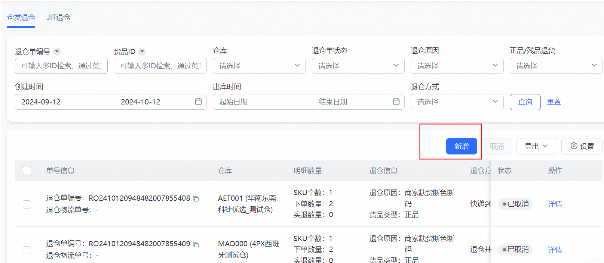The image size is (604, 263).
Task: Click the blue 新增 button
Action: pos(462,146)
